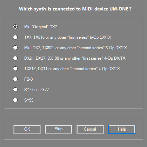Cancel the synth selection dialog
The image size is (147, 147).
[90, 129]
